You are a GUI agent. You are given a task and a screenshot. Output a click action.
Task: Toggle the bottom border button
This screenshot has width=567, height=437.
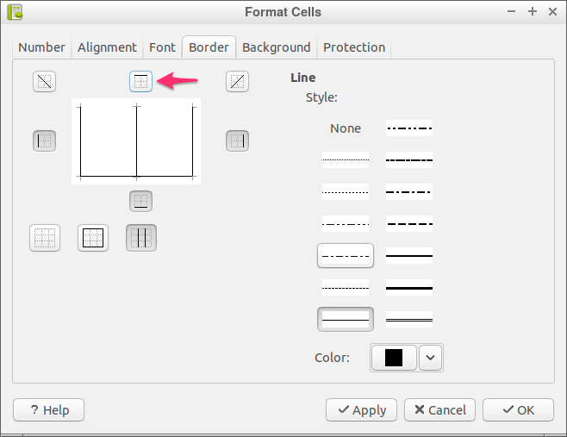[140, 201]
